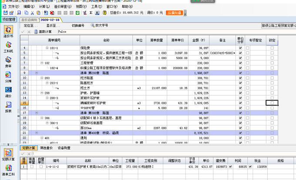Toggle 利润 checkbox in quota row
This screenshot has width=296, height=180.
[231, 167]
